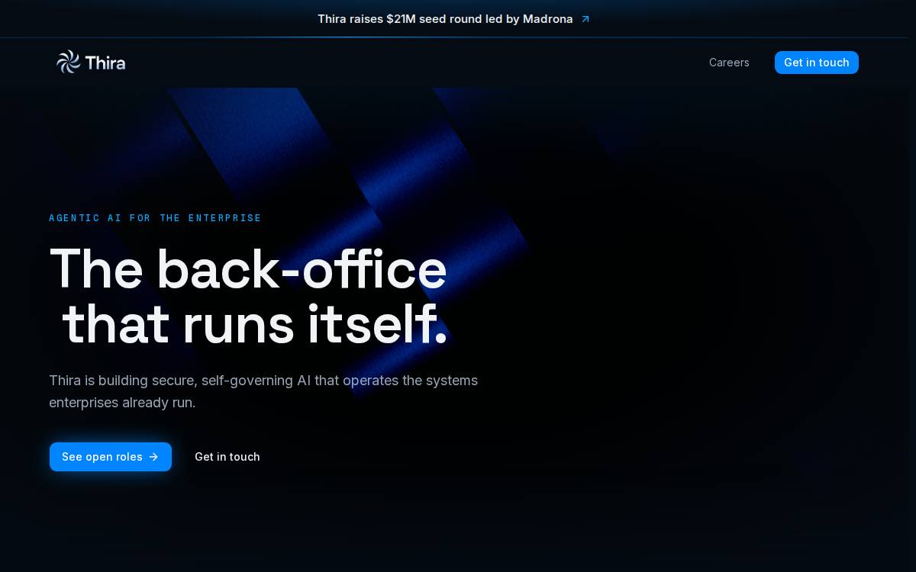Click the 'AGENTIC AI FOR THE ENTERPRISE' tagline

pyautogui.click(x=155, y=218)
